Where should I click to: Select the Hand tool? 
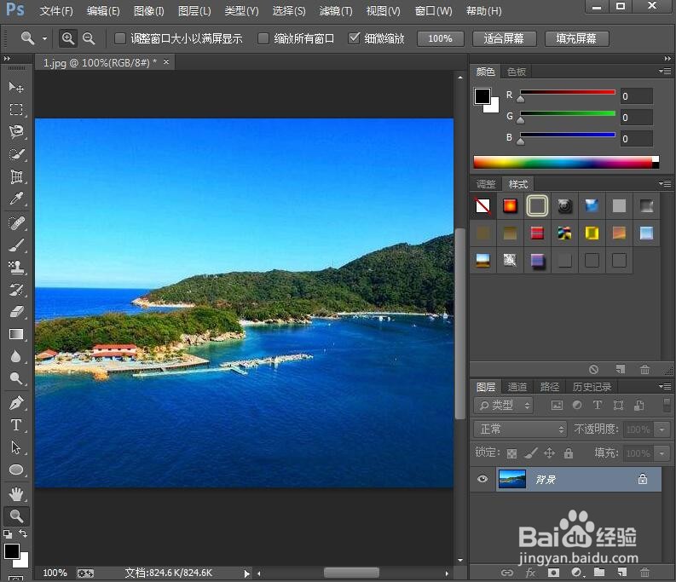[x=16, y=494]
